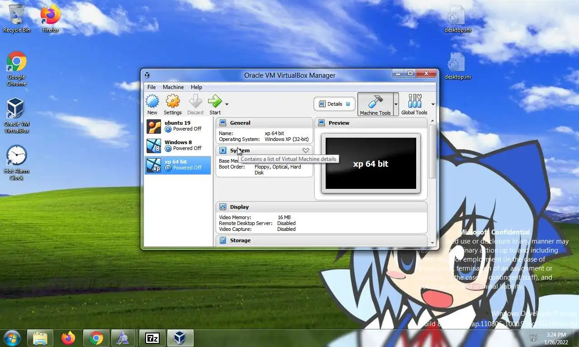Collapse the System section using its chevron

306,150
